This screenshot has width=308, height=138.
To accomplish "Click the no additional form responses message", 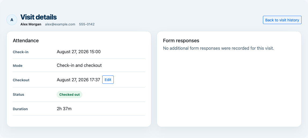I will click(x=218, y=48).
